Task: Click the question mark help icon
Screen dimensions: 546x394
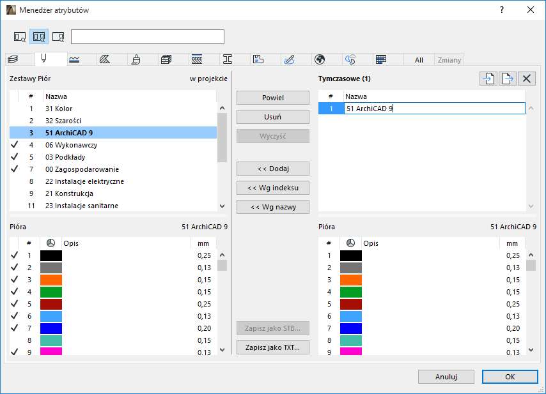Action: point(502,10)
